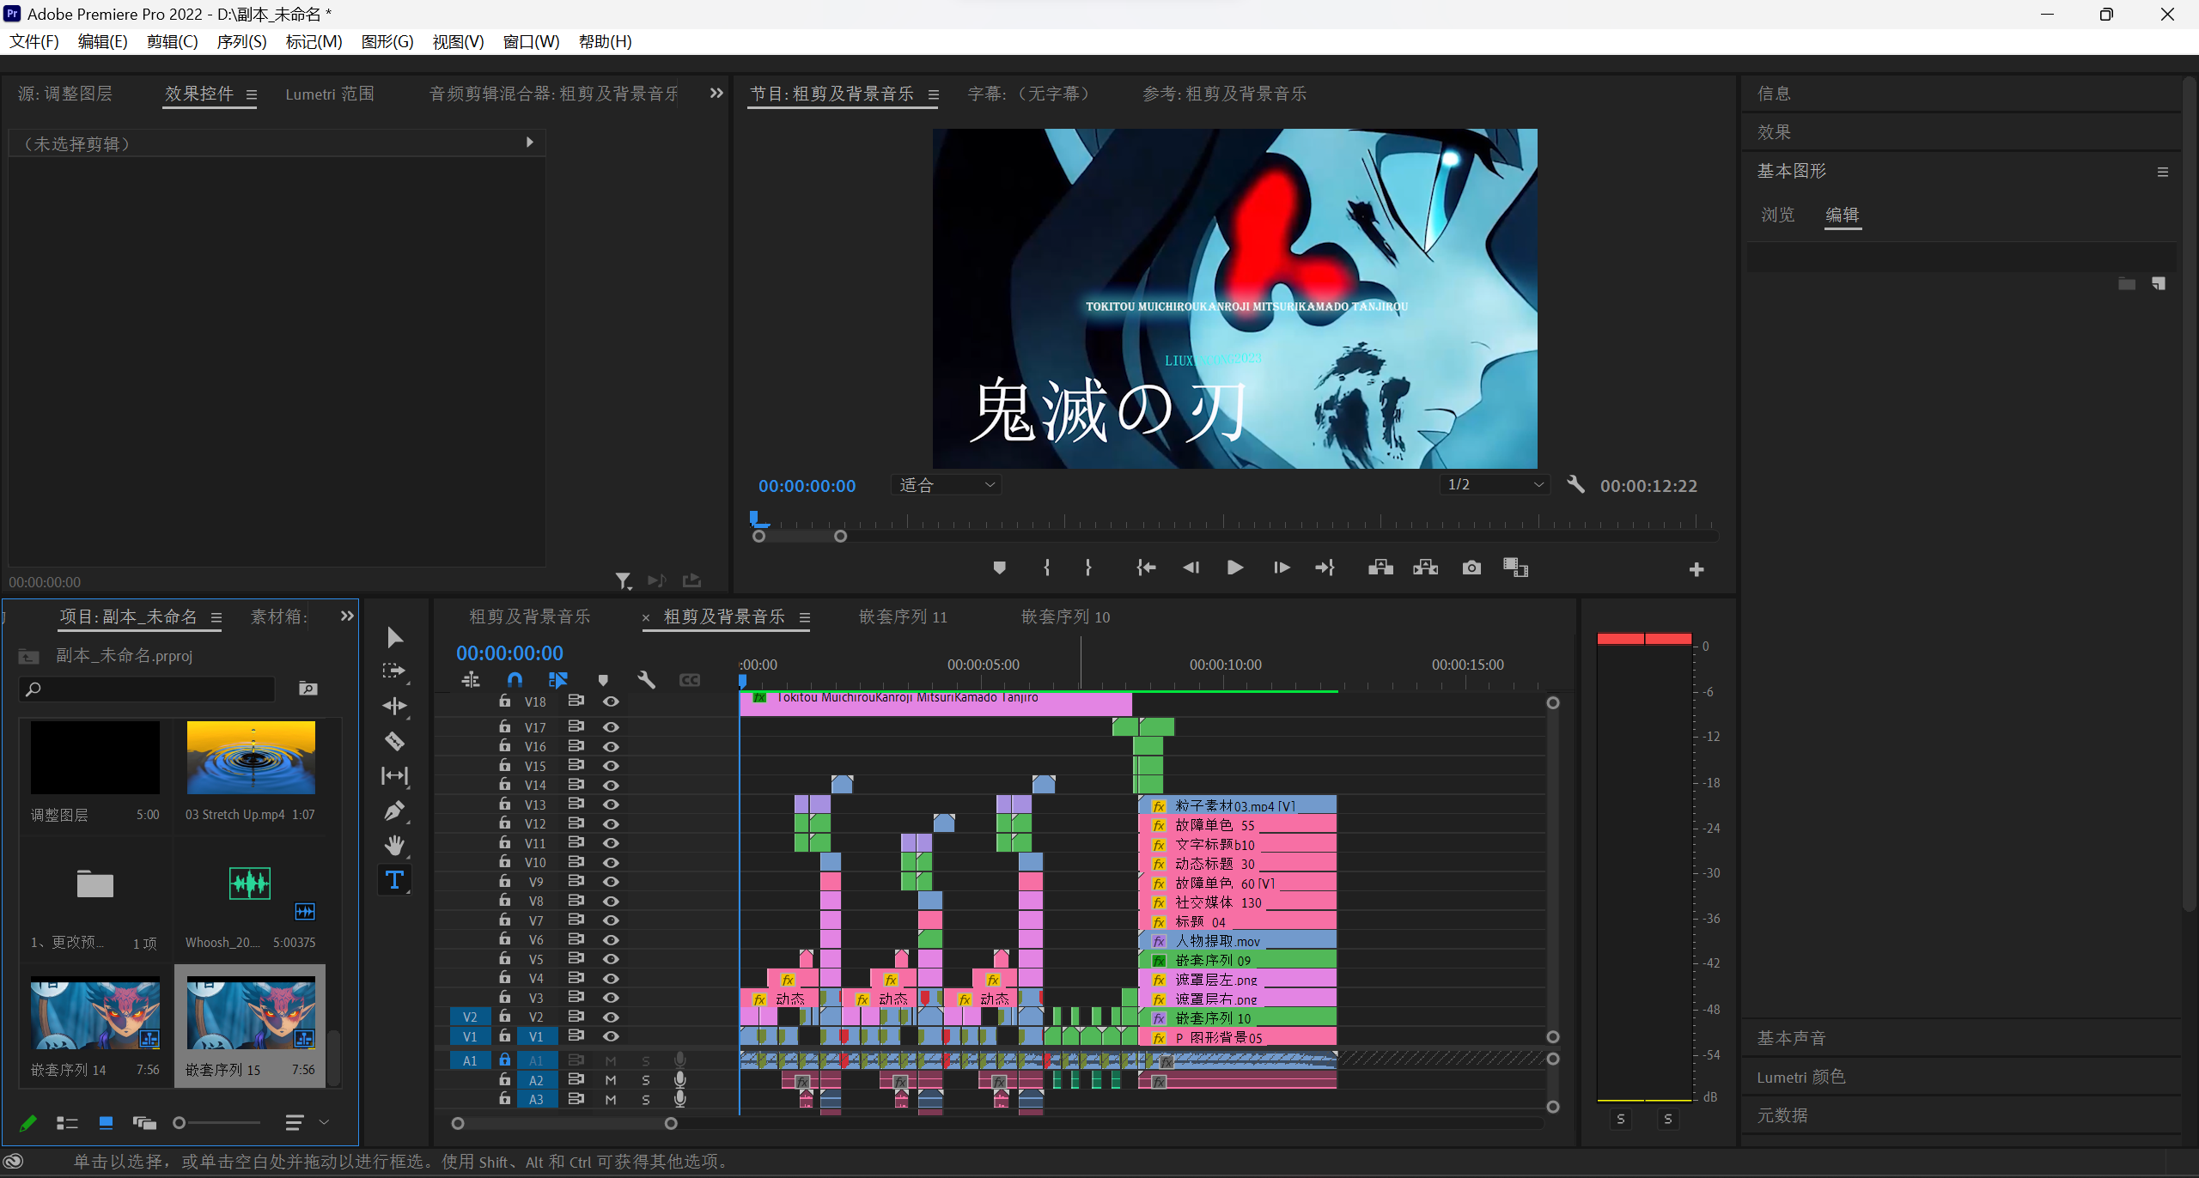Solo audio track A3
Screen dimensions: 2199x1178
point(646,1100)
